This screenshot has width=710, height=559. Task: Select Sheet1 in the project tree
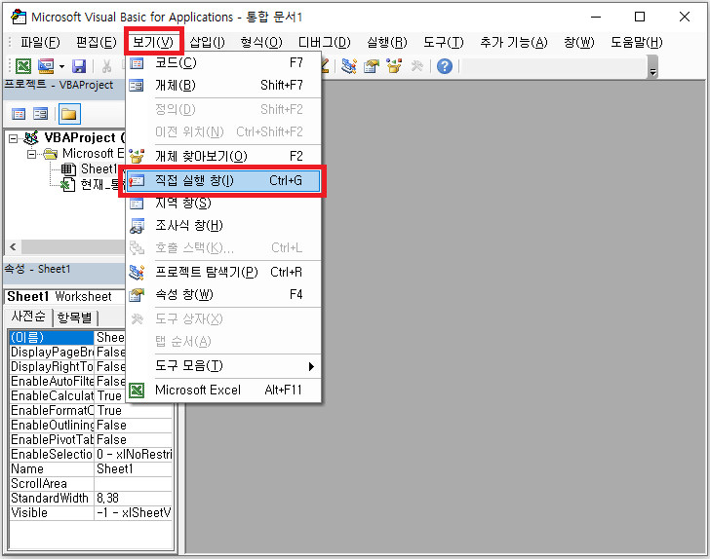click(99, 169)
